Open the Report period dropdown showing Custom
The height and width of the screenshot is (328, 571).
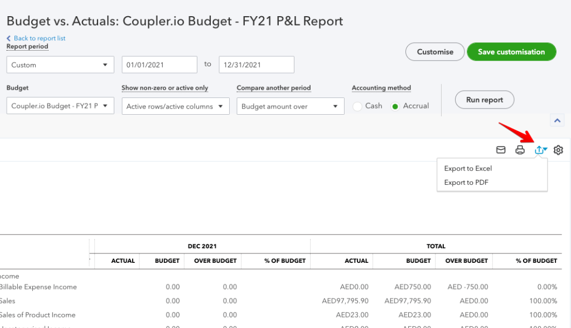pyautogui.click(x=60, y=64)
